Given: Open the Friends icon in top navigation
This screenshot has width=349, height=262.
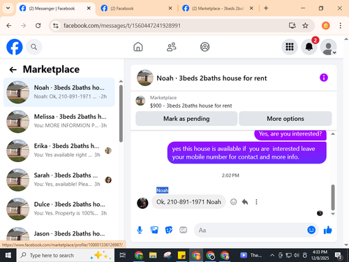Looking at the screenshot, I should (x=172, y=47).
